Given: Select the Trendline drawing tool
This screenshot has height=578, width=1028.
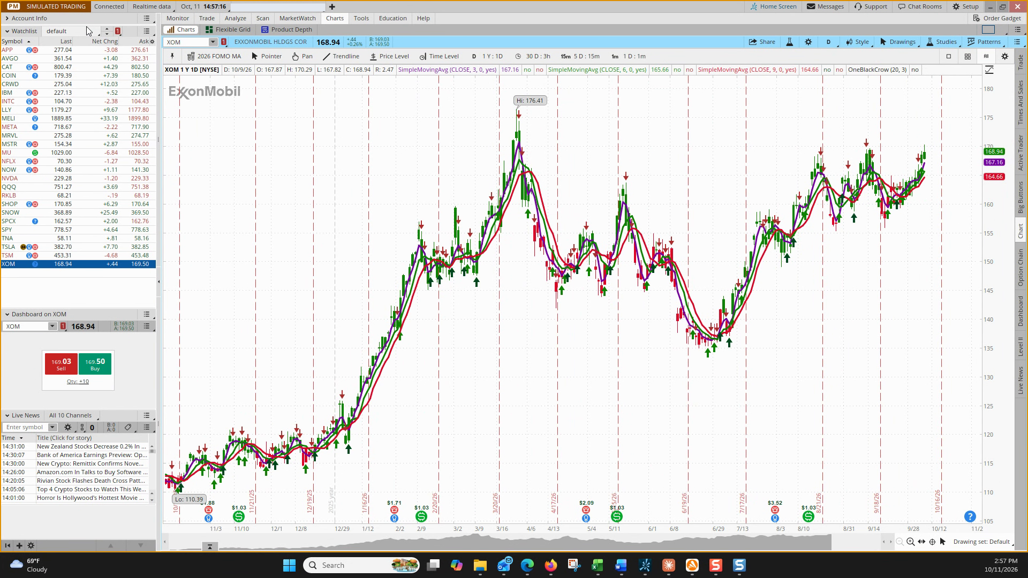Looking at the screenshot, I should 341,56.
